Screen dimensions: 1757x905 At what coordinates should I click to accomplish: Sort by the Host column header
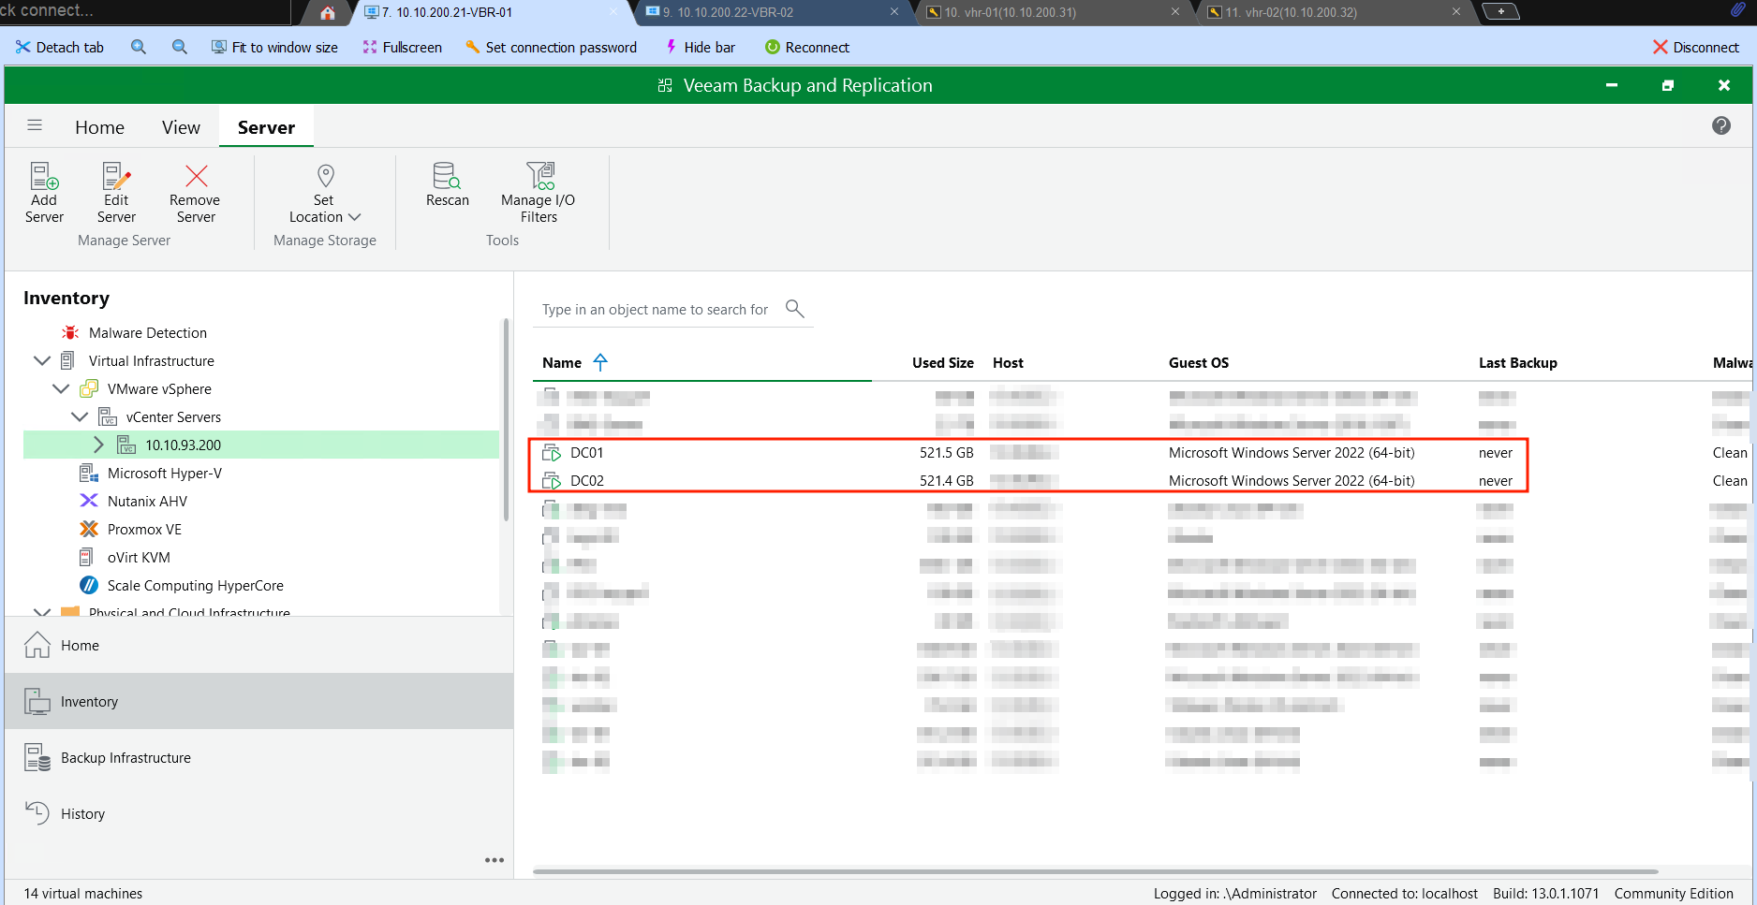point(1008,363)
